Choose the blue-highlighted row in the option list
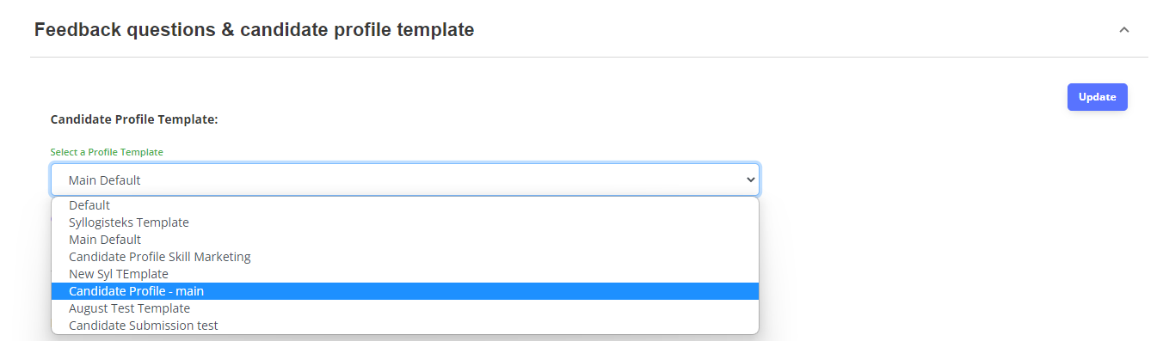The height and width of the screenshot is (341, 1163). tap(405, 291)
